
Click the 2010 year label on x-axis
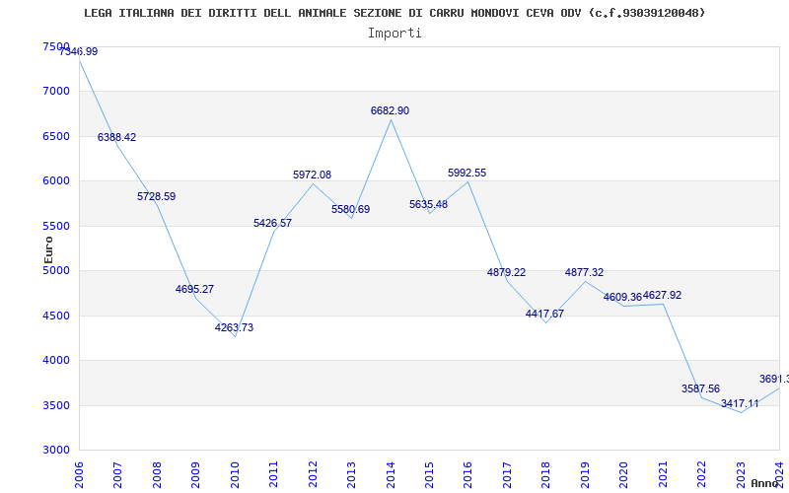tap(234, 476)
